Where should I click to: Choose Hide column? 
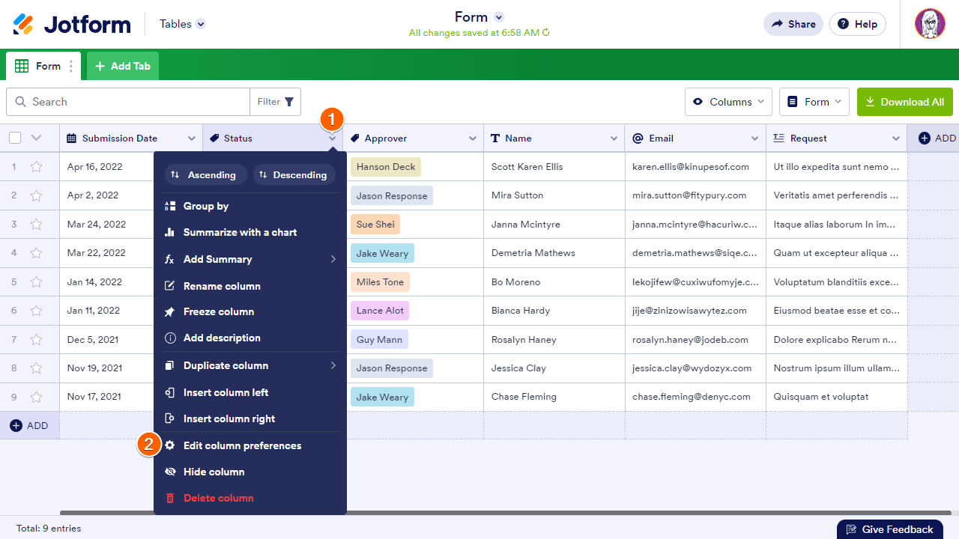point(250,472)
